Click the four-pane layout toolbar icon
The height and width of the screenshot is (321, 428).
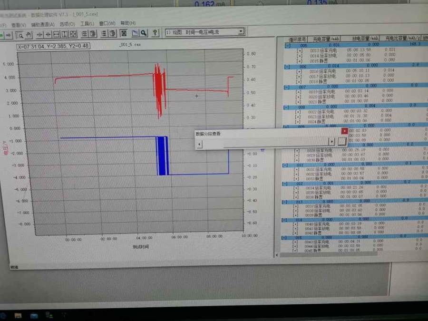click(x=73, y=34)
